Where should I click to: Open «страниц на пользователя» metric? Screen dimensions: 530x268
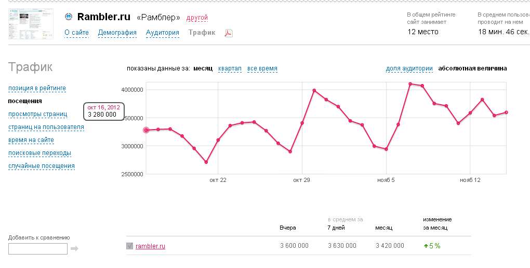(x=46, y=127)
